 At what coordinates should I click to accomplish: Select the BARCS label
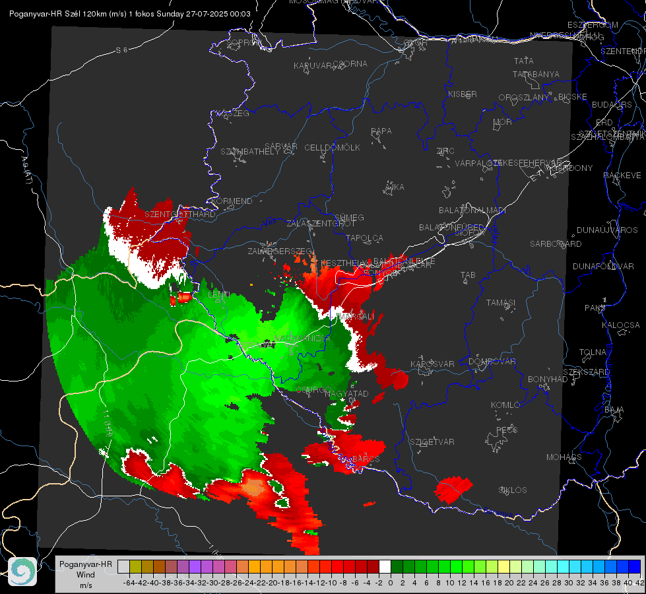[x=366, y=459]
